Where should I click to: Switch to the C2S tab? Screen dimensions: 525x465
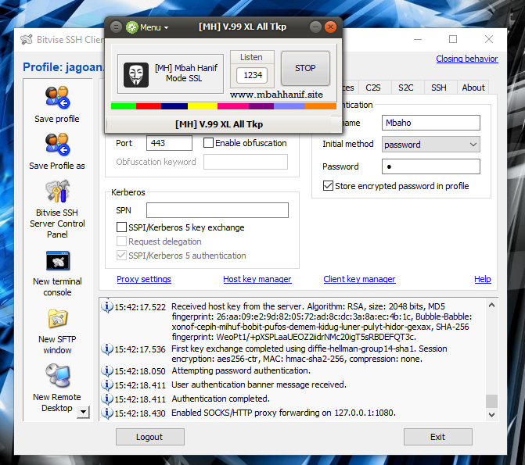[x=373, y=88]
